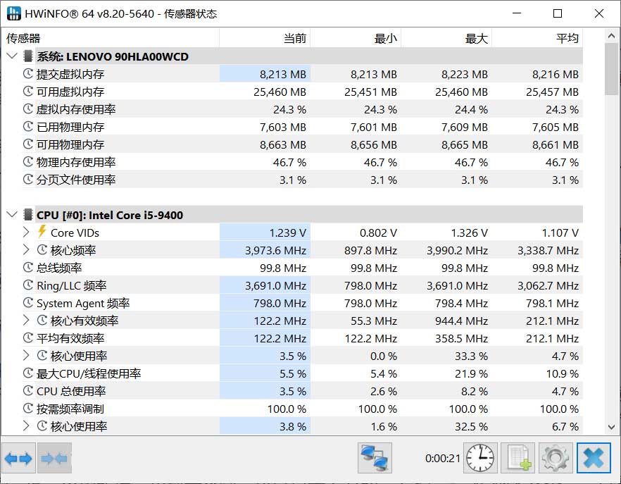
Task: Click the clock icon beside 可用物理内存
Action: (x=27, y=144)
